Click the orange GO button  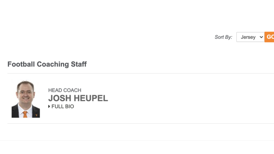point(269,37)
